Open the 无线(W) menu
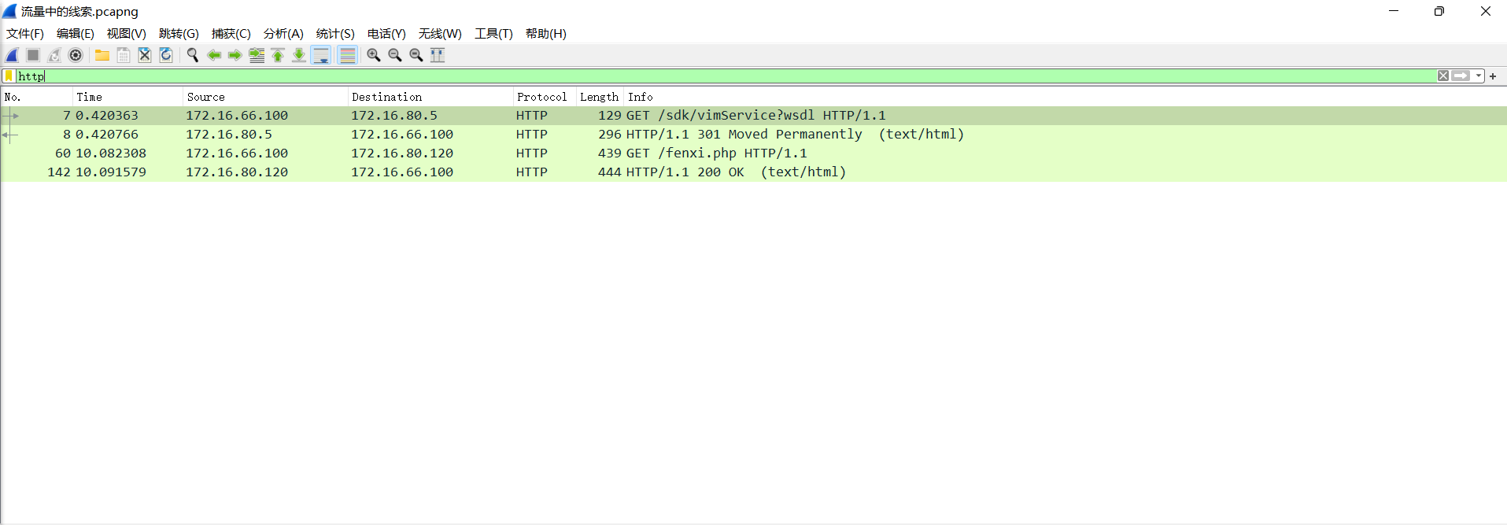 [440, 34]
